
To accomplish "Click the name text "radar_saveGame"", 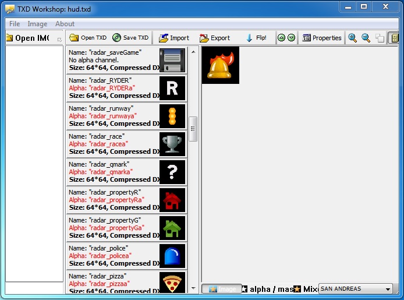I will [x=115, y=52].
